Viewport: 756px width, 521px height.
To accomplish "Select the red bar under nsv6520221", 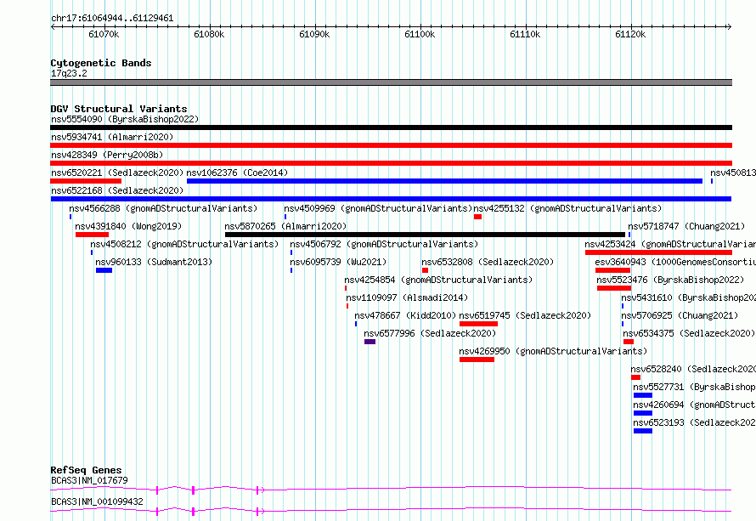I will (x=86, y=181).
